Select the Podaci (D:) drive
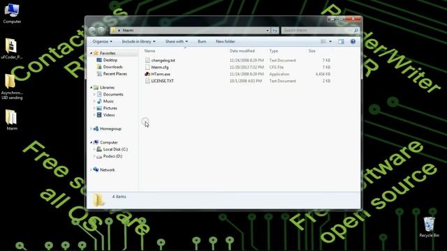 pyautogui.click(x=112, y=156)
